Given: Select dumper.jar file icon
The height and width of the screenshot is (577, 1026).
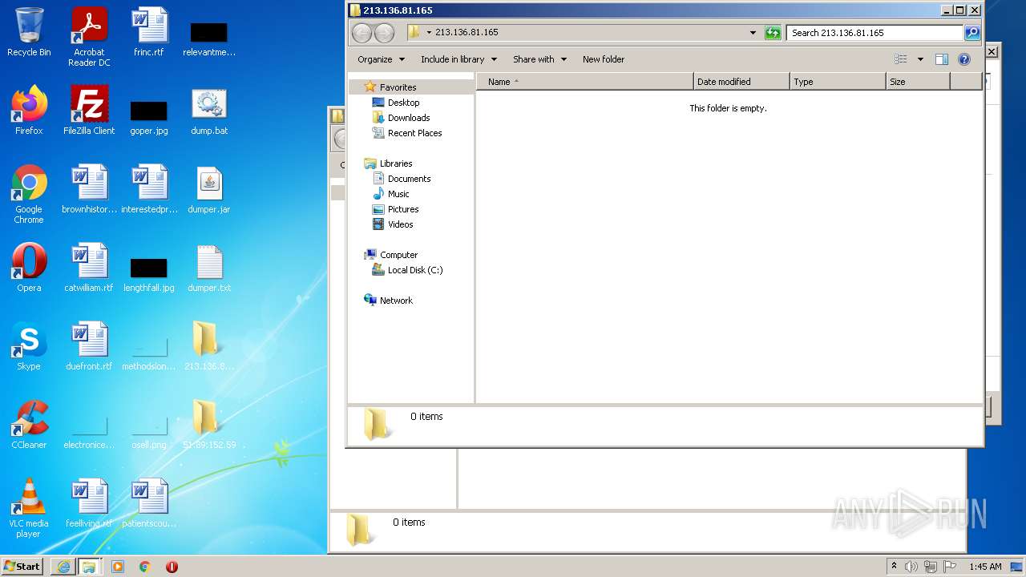Looking at the screenshot, I should [x=209, y=189].
